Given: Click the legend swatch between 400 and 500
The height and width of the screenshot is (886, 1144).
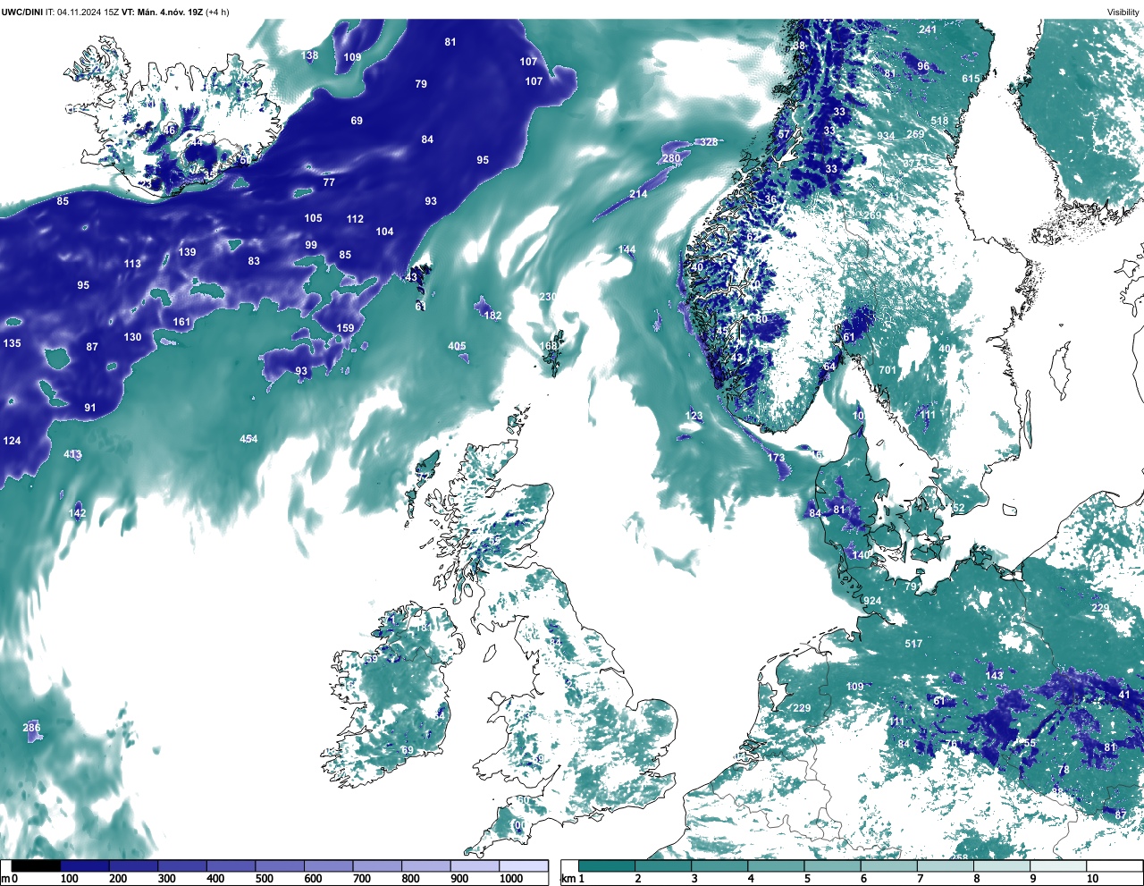Looking at the screenshot, I should point(231,865).
